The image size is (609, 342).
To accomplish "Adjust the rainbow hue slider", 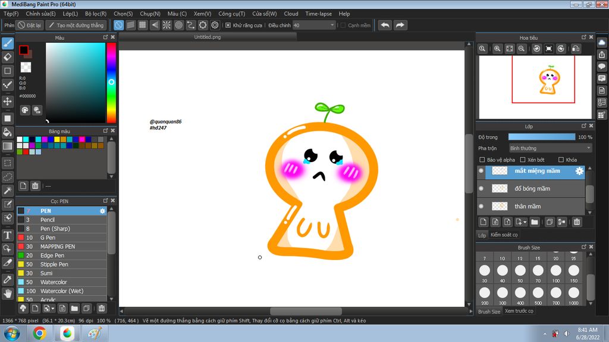I will tap(111, 83).
